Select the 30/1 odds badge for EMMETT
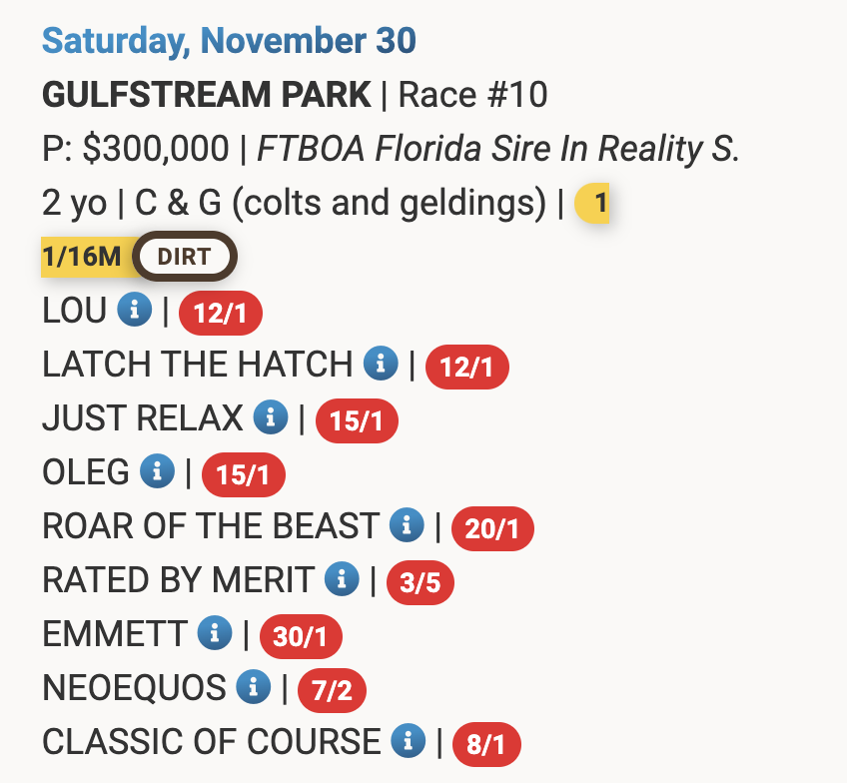Viewport: 847px width, 783px height. [301, 636]
